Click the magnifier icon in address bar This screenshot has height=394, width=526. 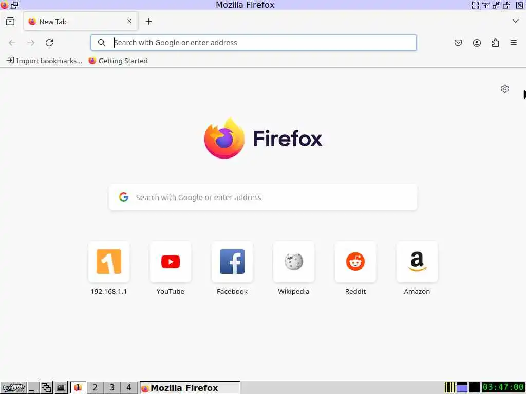pyautogui.click(x=101, y=43)
